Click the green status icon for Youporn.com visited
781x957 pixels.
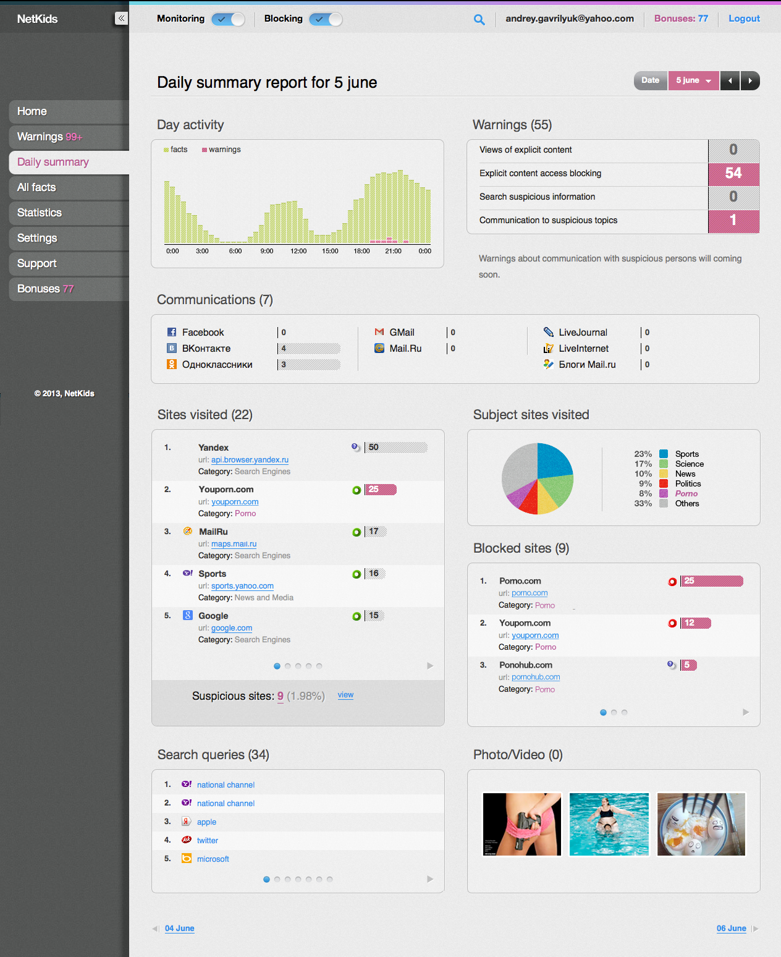point(357,490)
